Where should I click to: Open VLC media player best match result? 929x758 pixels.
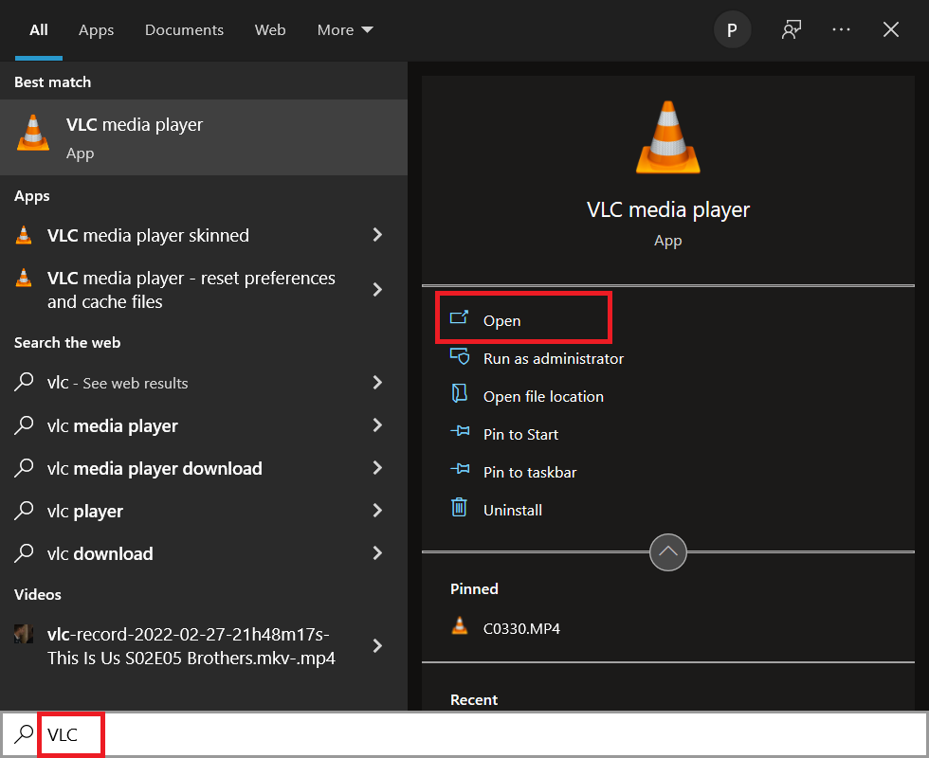(203, 137)
